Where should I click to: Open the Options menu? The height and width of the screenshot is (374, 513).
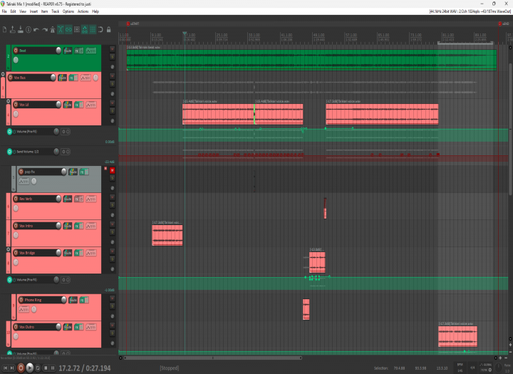(68, 11)
